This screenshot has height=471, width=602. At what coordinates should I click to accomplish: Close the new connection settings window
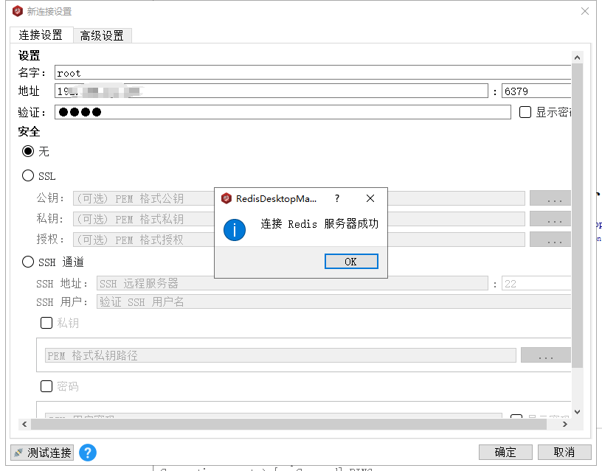[585, 11]
